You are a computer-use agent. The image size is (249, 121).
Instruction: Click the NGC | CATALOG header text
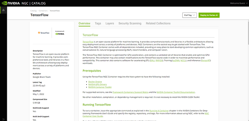(x=34, y=3)
